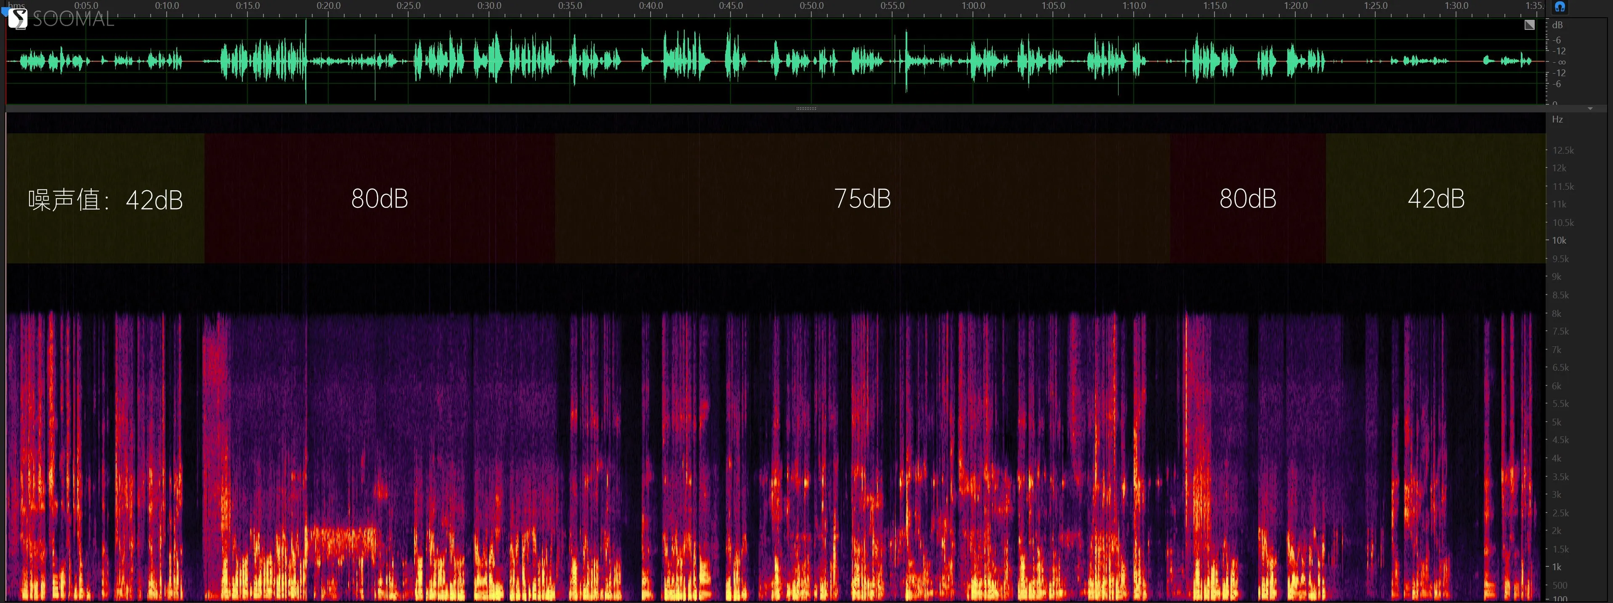Image resolution: width=1613 pixels, height=603 pixels.
Task: Click the -∞ center mark on dB scale
Action: click(1559, 62)
